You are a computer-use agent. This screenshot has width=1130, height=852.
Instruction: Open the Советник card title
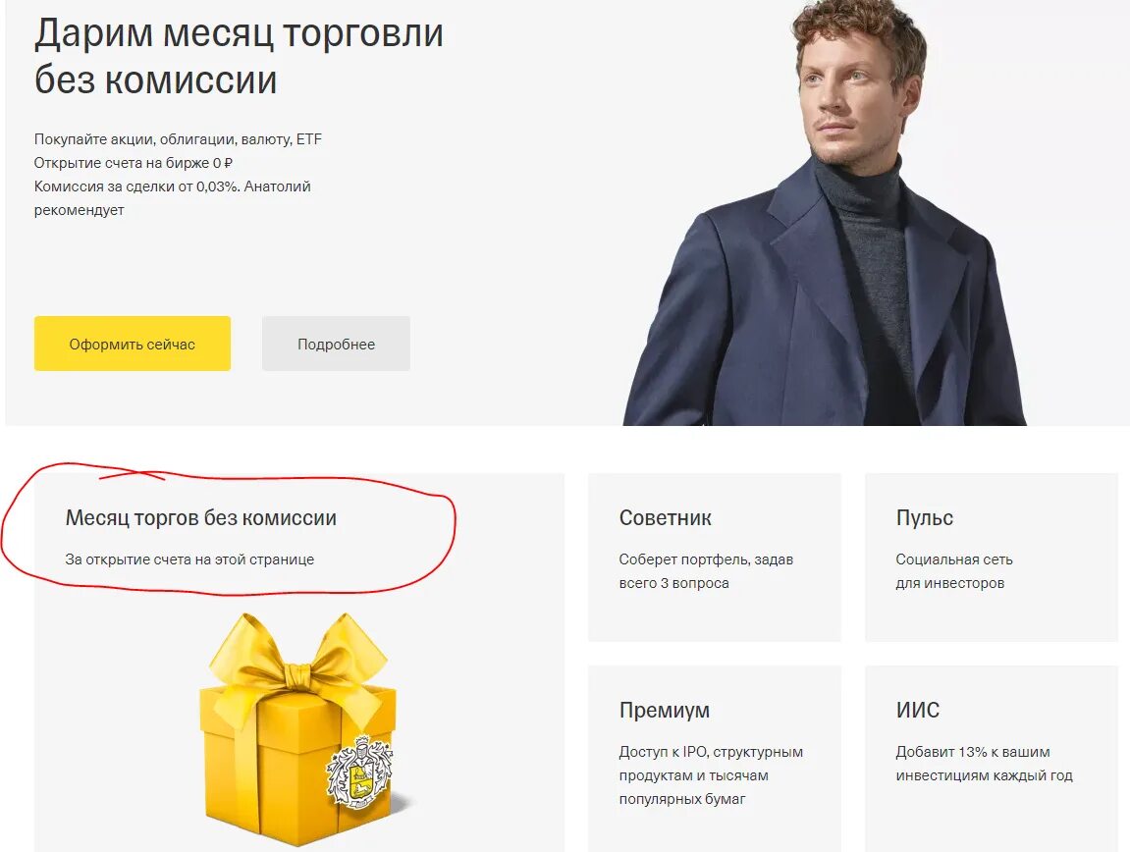click(665, 517)
